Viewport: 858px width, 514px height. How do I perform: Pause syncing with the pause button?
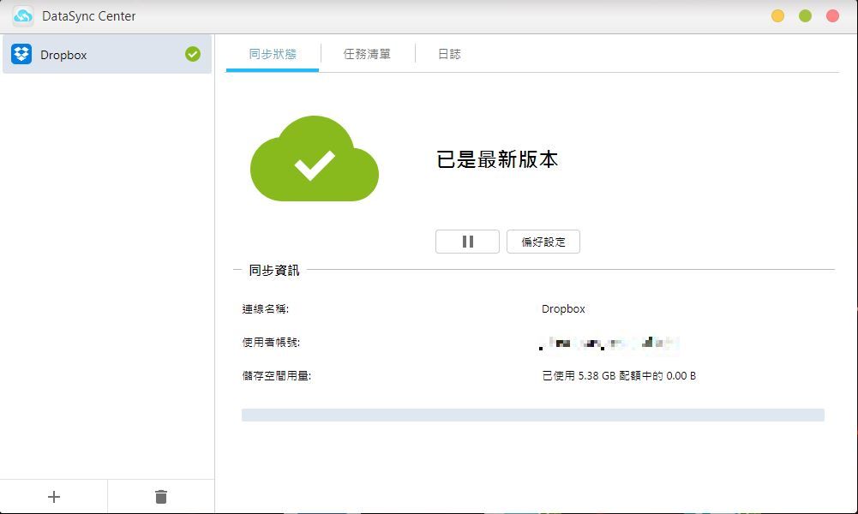click(467, 242)
